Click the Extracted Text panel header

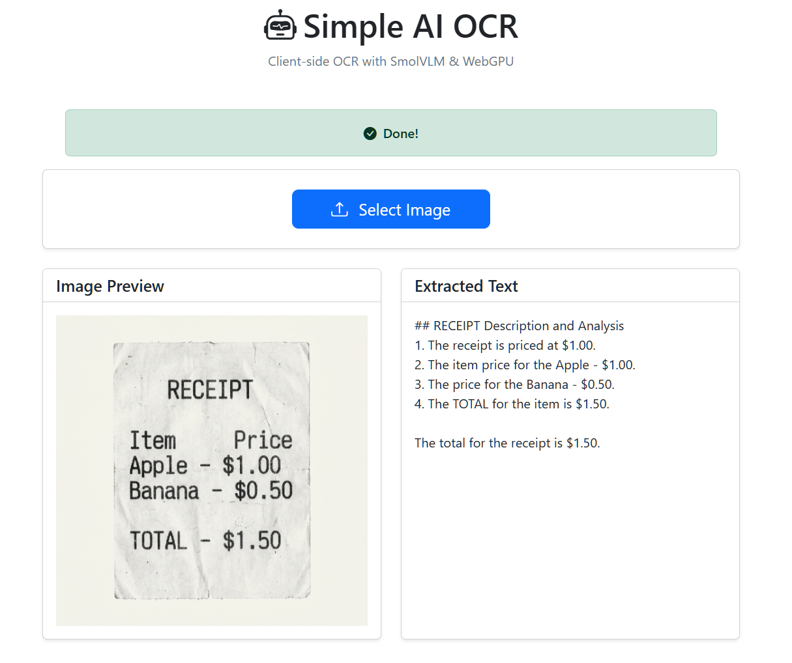[570, 286]
